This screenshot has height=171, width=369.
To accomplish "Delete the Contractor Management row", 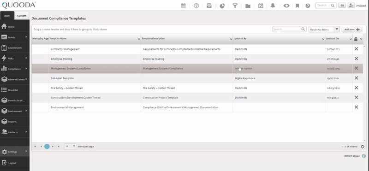I will [356, 49].
